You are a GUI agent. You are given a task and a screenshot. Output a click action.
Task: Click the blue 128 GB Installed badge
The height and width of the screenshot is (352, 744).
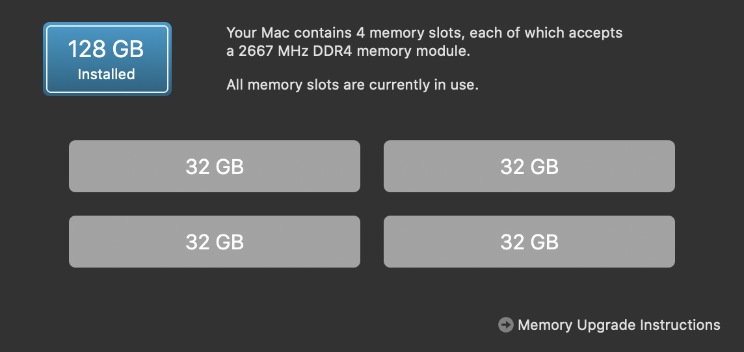[107, 59]
